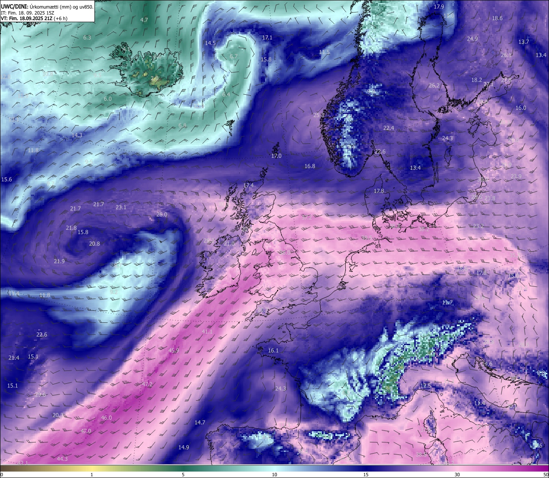The height and width of the screenshot is (478, 549).
Task: Click the 23.1 value label
Action: 121,207
